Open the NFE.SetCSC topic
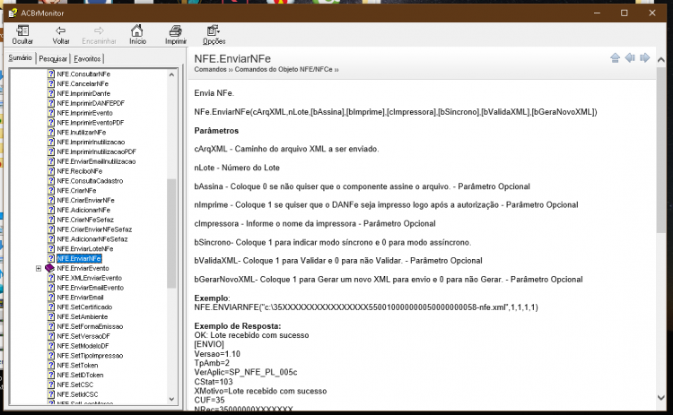 [74, 385]
